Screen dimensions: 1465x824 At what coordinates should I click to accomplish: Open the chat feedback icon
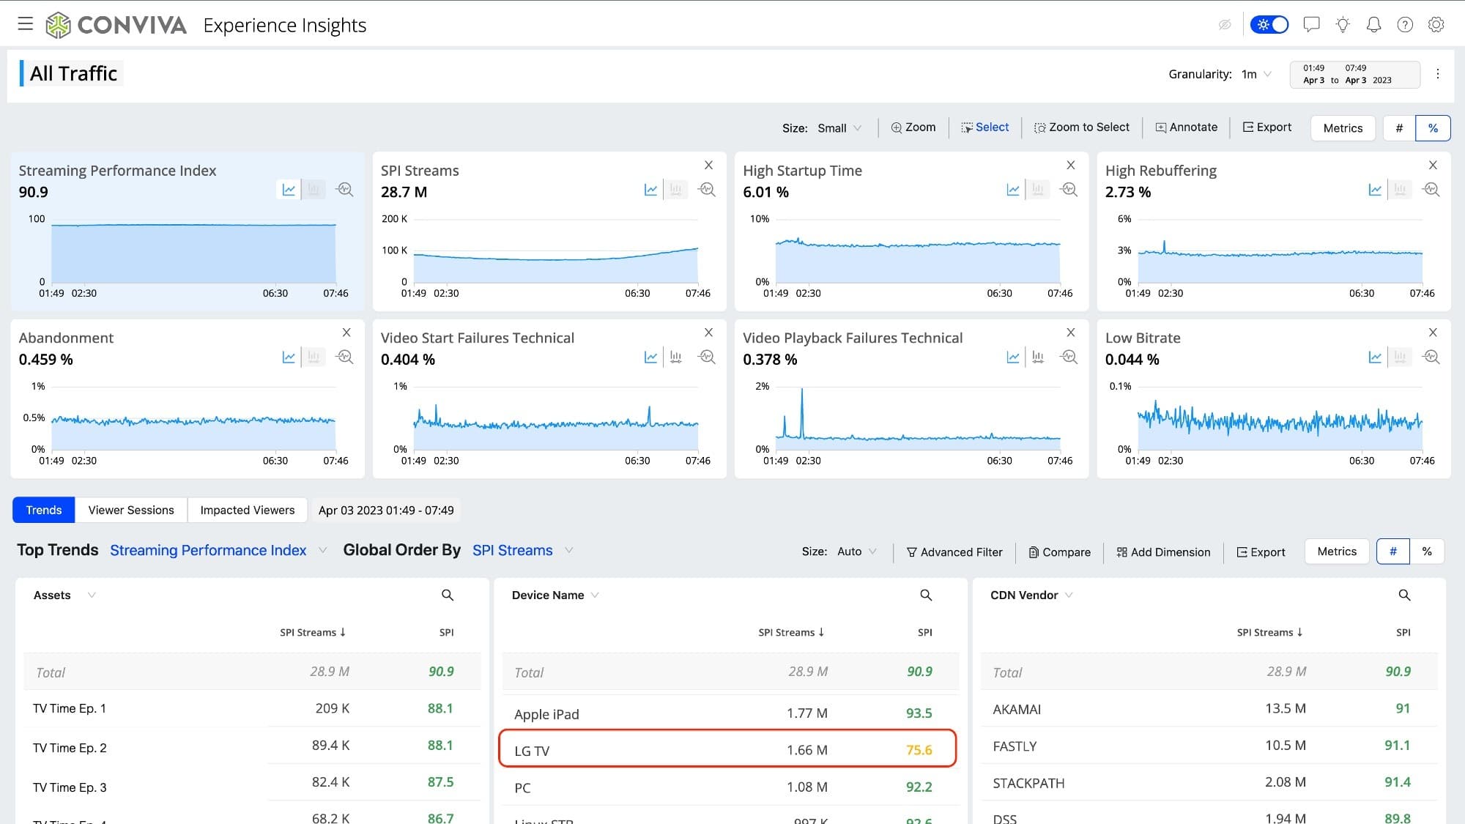pos(1311,25)
